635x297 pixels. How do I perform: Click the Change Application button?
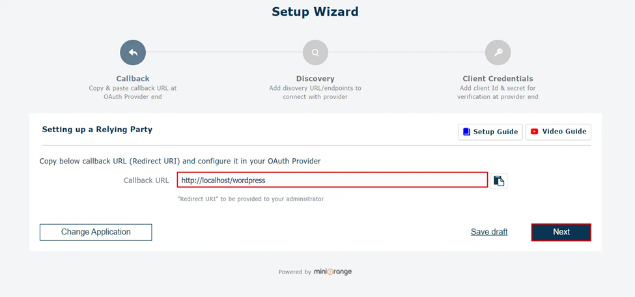96,232
